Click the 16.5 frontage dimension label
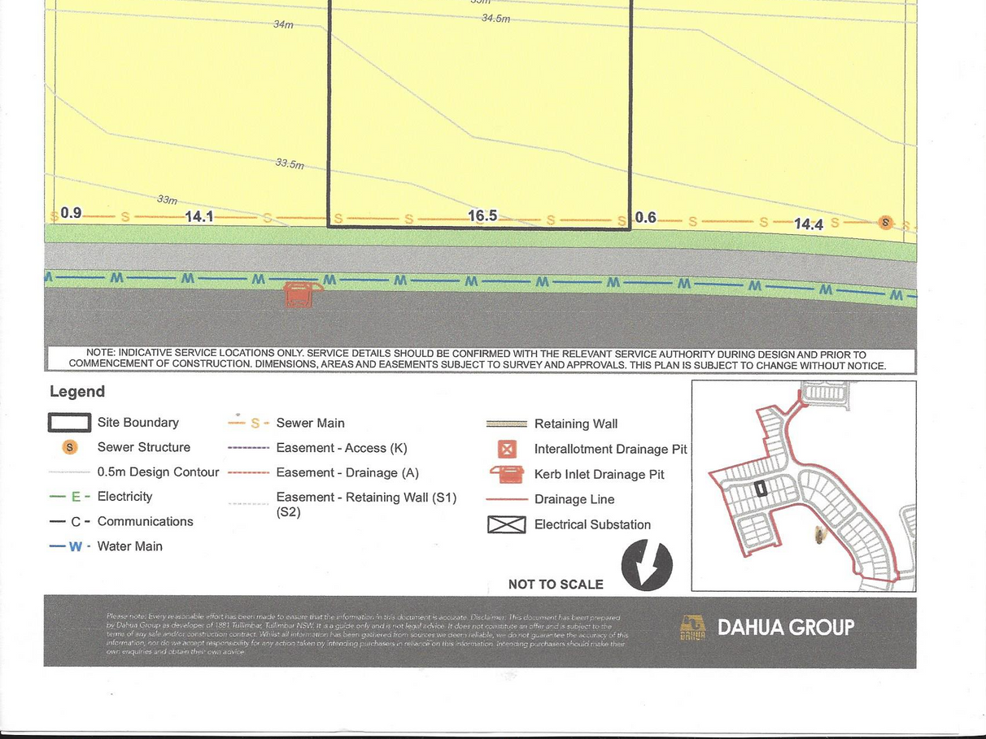The width and height of the screenshot is (986, 739). (482, 215)
